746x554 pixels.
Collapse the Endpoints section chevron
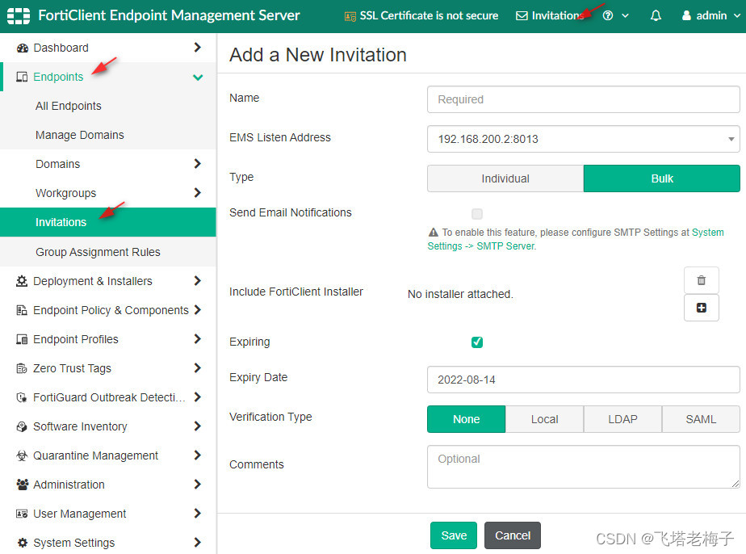(198, 77)
